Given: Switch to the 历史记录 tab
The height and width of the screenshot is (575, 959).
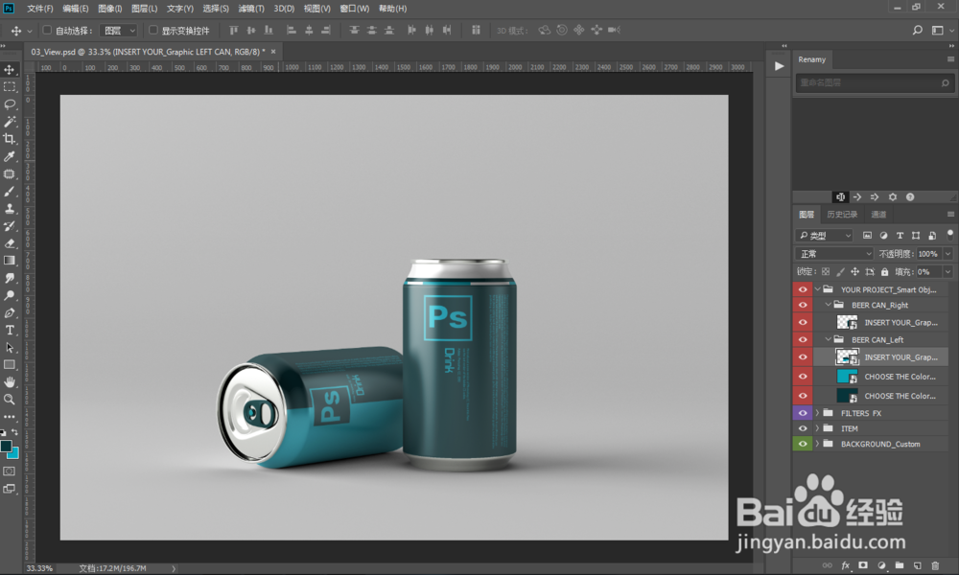Looking at the screenshot, I should tap(842, 215).
